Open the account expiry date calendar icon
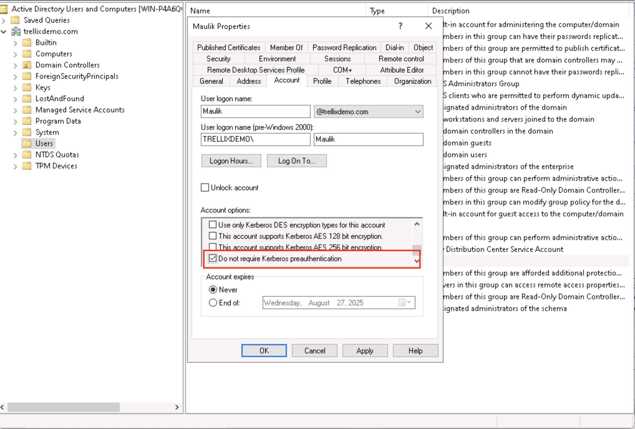The image size is (635, 429). pos(402,303)
